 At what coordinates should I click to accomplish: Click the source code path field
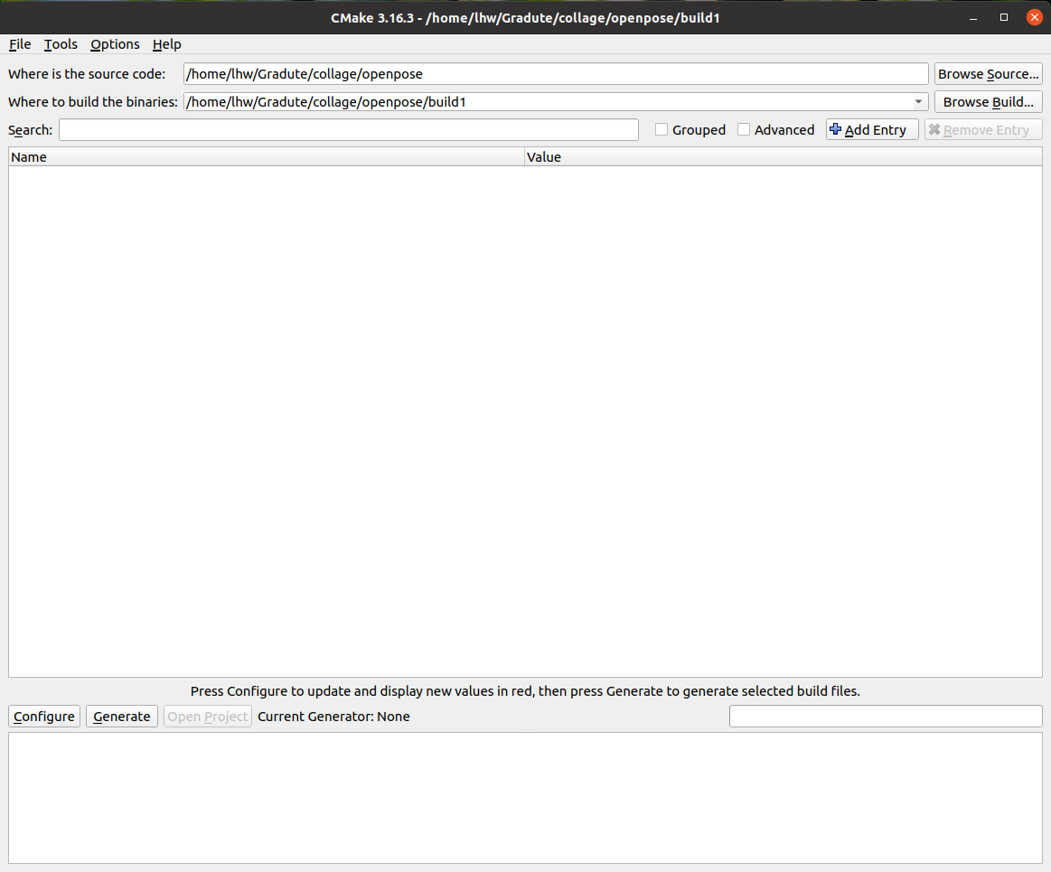(556, 74)
